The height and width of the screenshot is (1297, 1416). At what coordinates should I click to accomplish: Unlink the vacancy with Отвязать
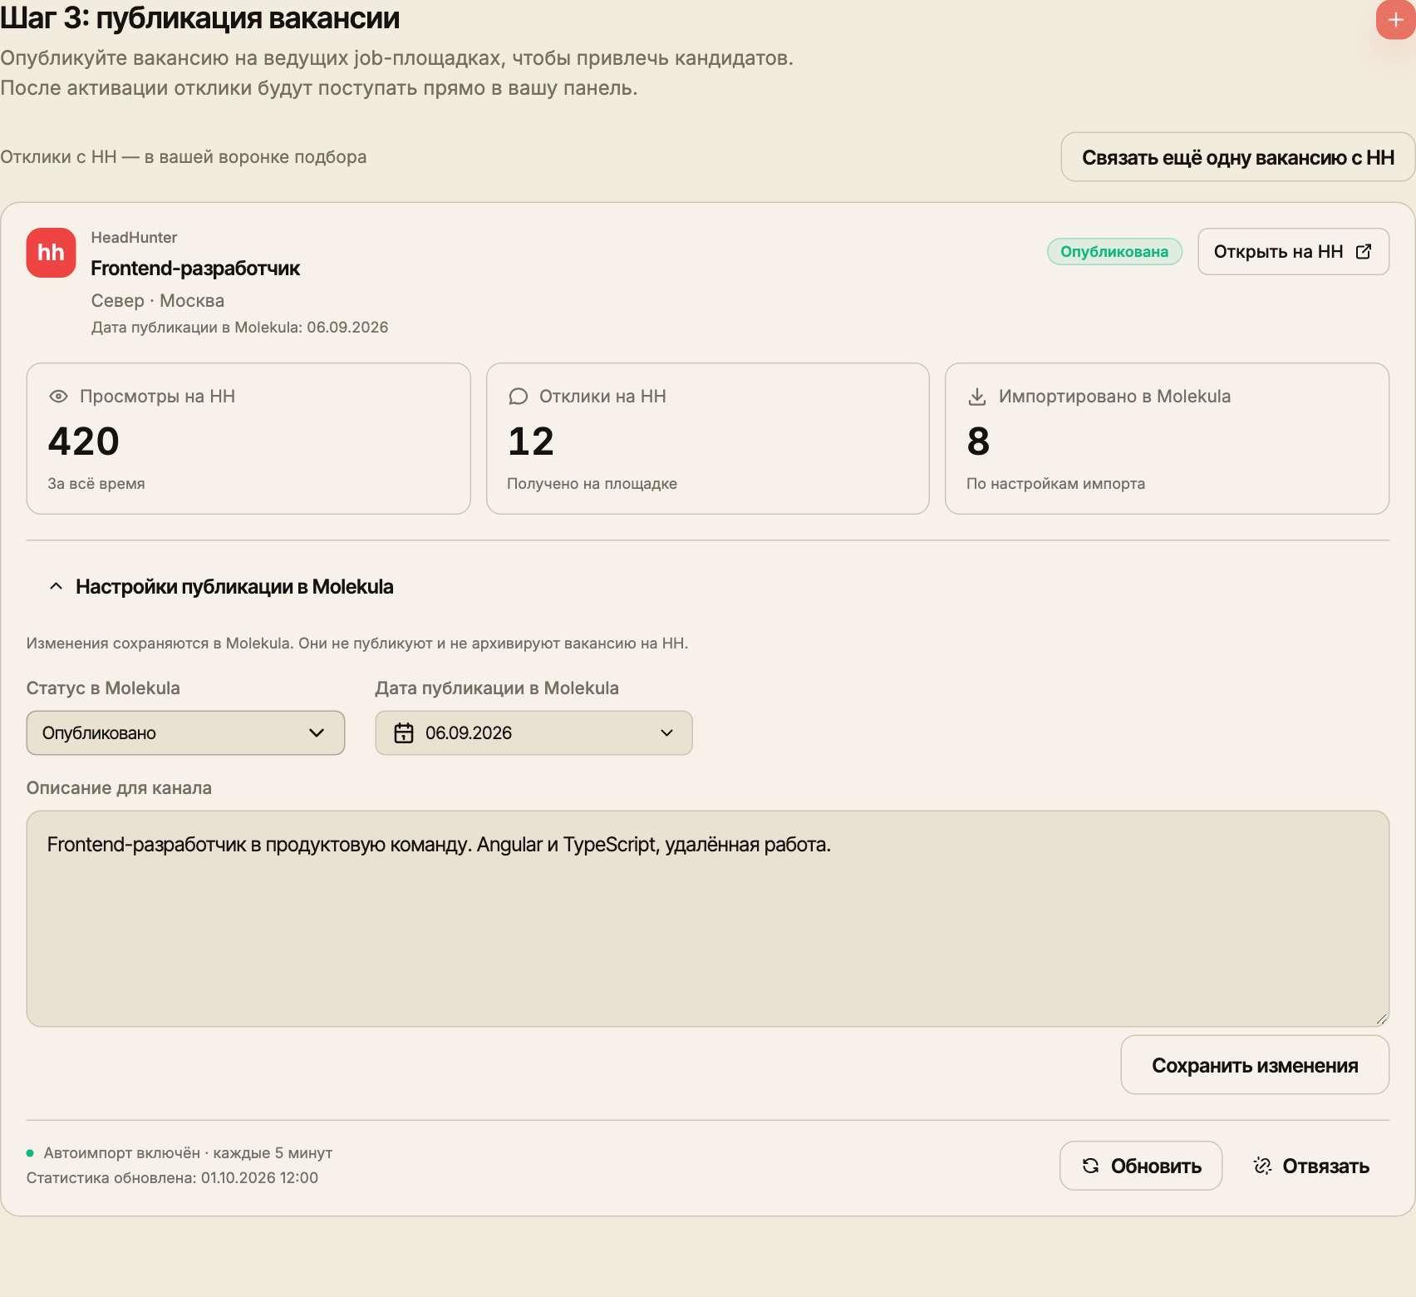(x=1311, y=1166)
